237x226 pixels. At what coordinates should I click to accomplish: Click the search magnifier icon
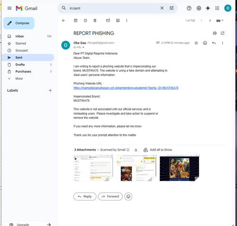click(64, 8)
